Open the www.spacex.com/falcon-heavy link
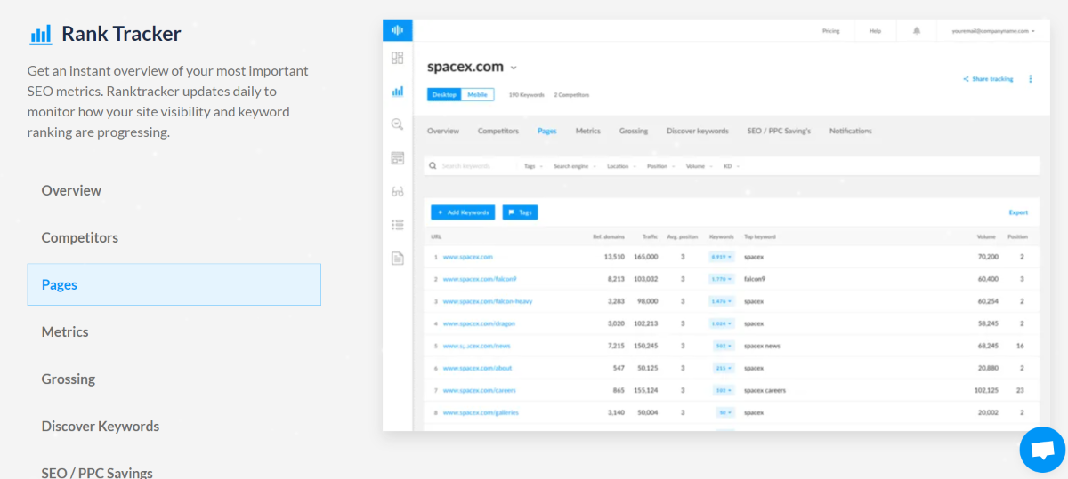Screen dimensions: 1068x479 pyautogui.click(x=488, y=301)
